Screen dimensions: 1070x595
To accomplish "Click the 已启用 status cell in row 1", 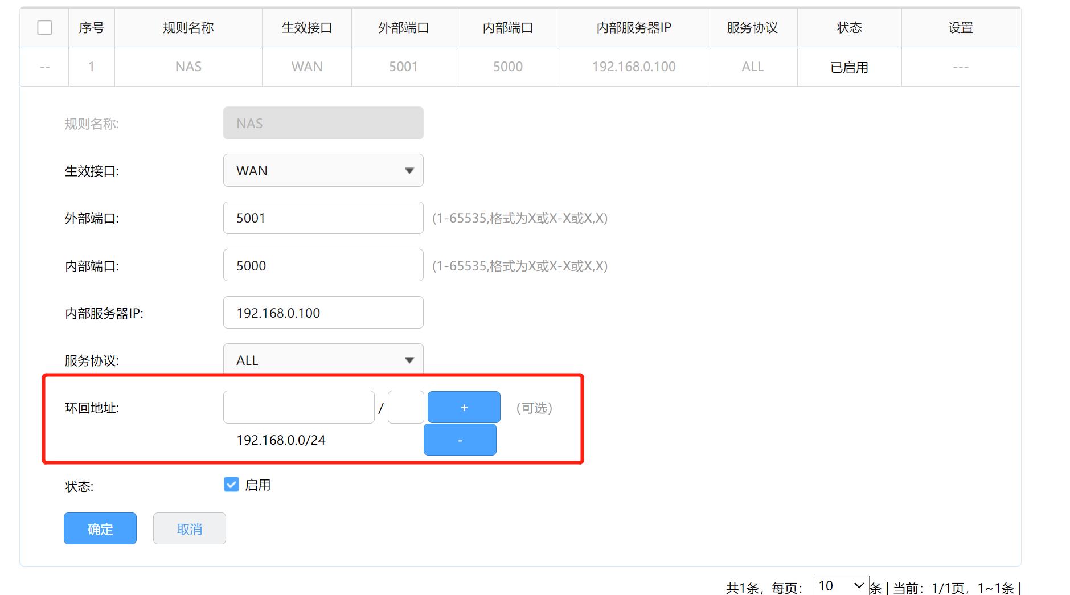I will tap(849, 66).
